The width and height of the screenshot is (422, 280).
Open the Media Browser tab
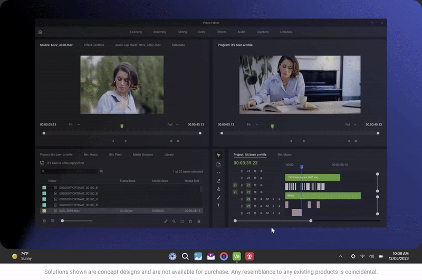[143, 155]
